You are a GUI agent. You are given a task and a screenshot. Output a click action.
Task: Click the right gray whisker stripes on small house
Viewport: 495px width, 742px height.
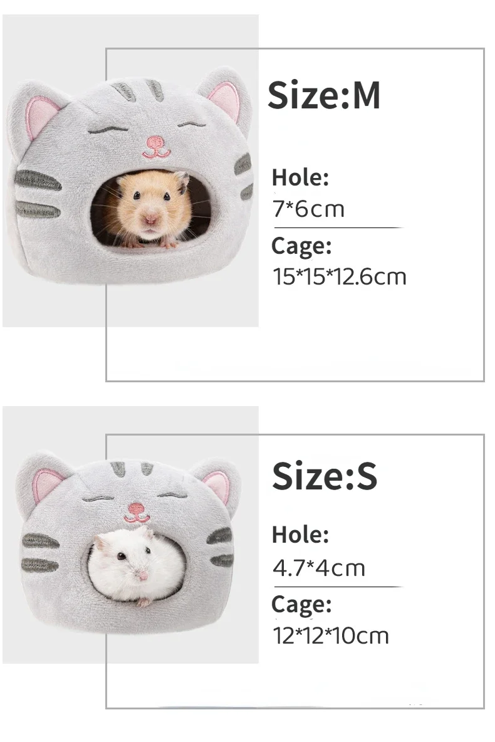coord(221,547)
